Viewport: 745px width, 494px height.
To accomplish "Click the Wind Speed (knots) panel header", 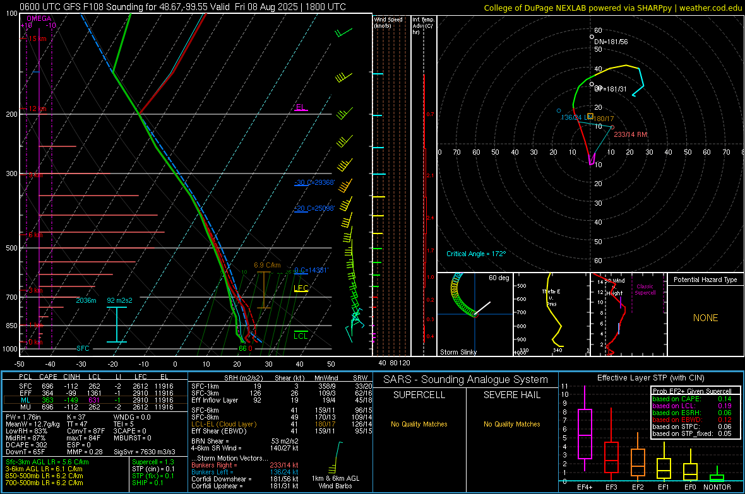I will point(388,22).
